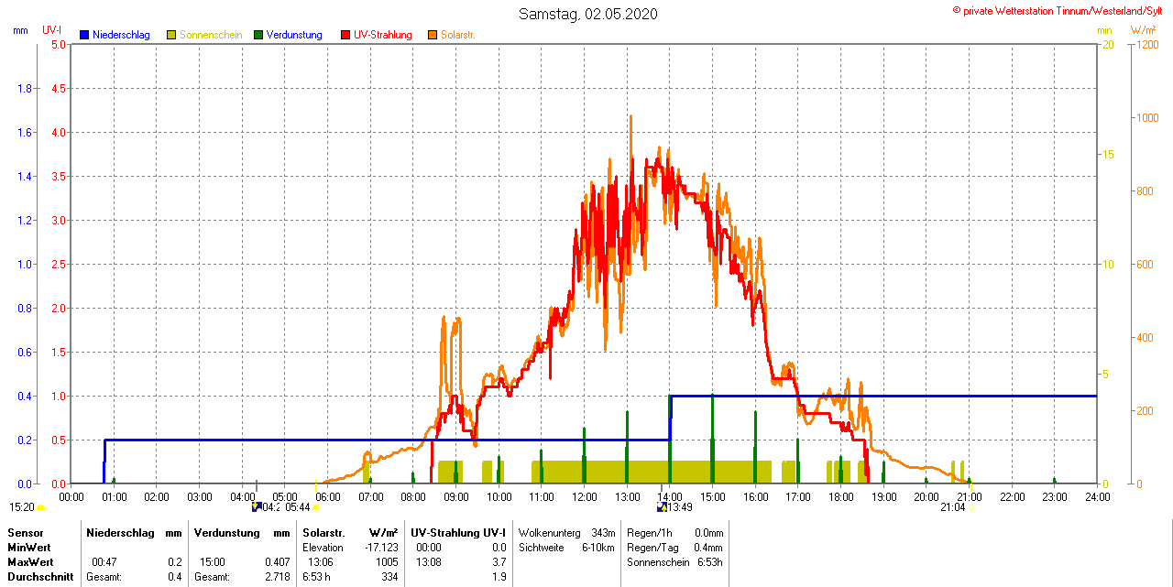Click the 21:04 sunset time label
Screen dimensions: 1173x587
coord(952,506)
